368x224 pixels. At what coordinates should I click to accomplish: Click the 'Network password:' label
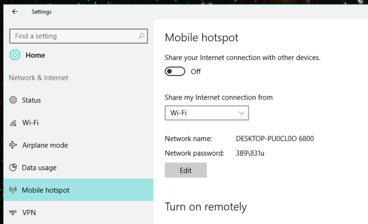pos(194,153)
